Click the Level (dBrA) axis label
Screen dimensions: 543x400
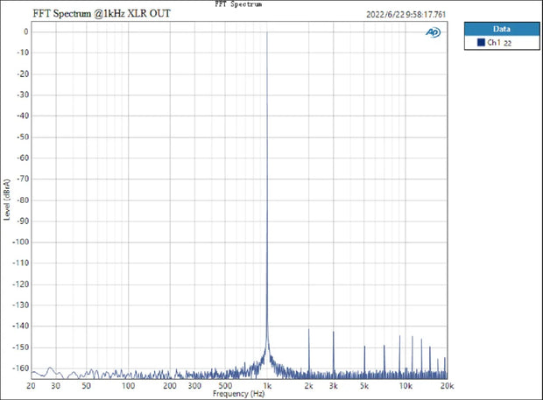pyautogui.click(x=7, y=199)
